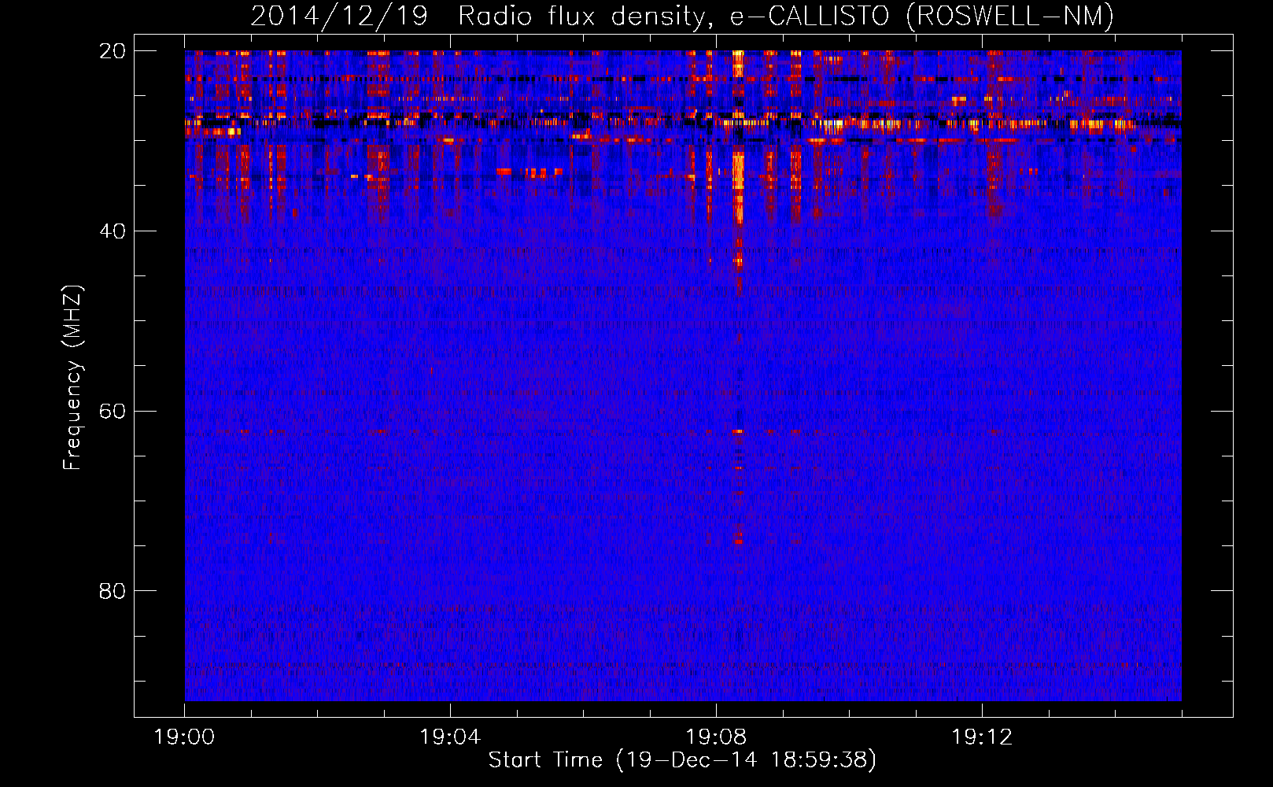This screenshot has height=787, width=1273.
Task: Click the time tick label "19:08"
Action: [x=716, y=737]
